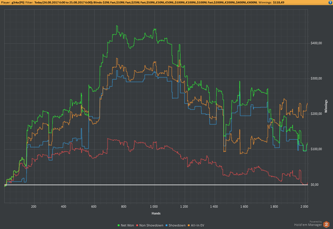Click the Hands axis title

[156, 213]
